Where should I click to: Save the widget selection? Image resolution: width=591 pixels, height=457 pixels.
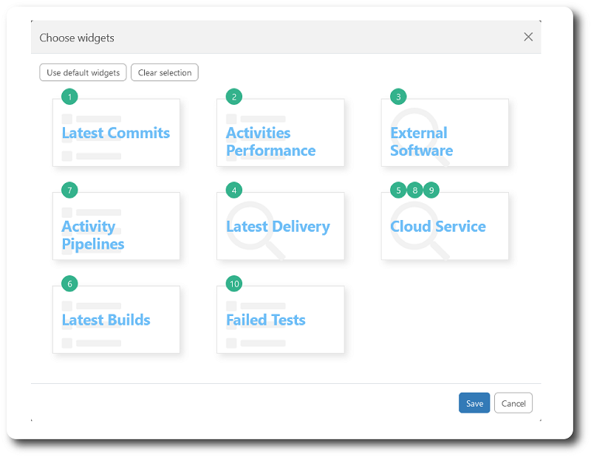coord(474,403)
